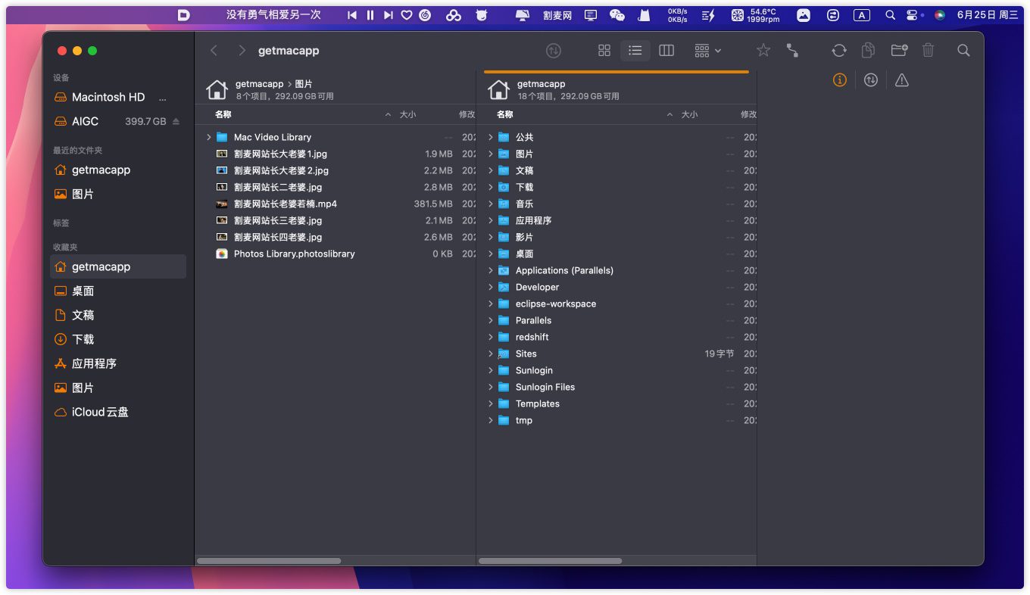Screen dimensions: 1030x595
Task: Click the sync refresh icon in toolbar
Action: 838,51
